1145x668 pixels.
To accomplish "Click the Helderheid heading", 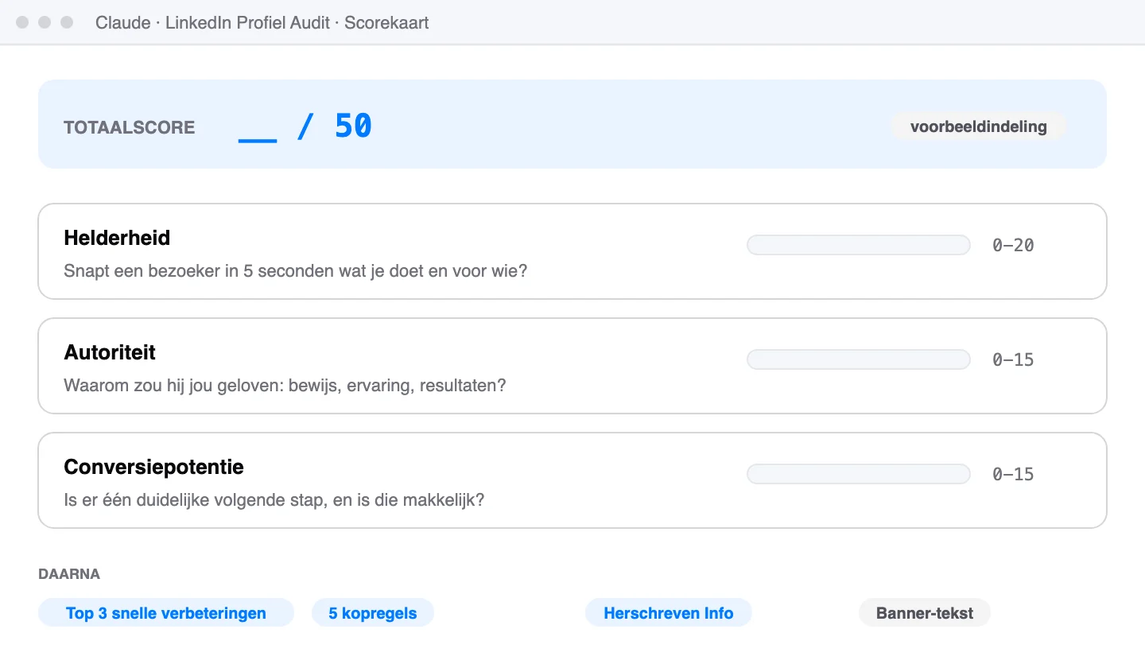I will 117,238.
